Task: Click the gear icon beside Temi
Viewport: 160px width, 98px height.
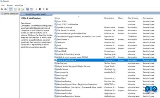Action: pyautogui.click(x=55, y=45)
